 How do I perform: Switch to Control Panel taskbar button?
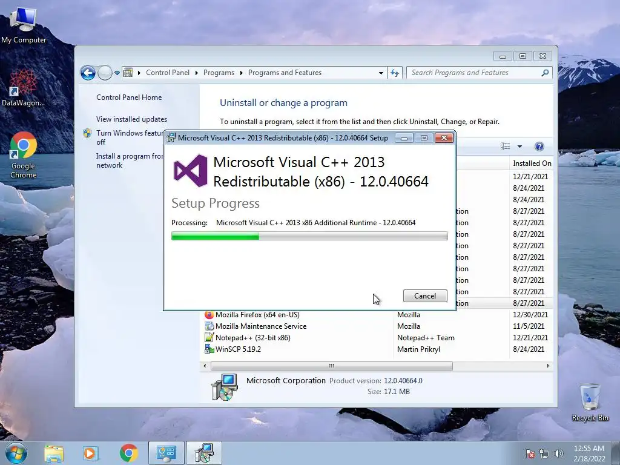[166, 453]
